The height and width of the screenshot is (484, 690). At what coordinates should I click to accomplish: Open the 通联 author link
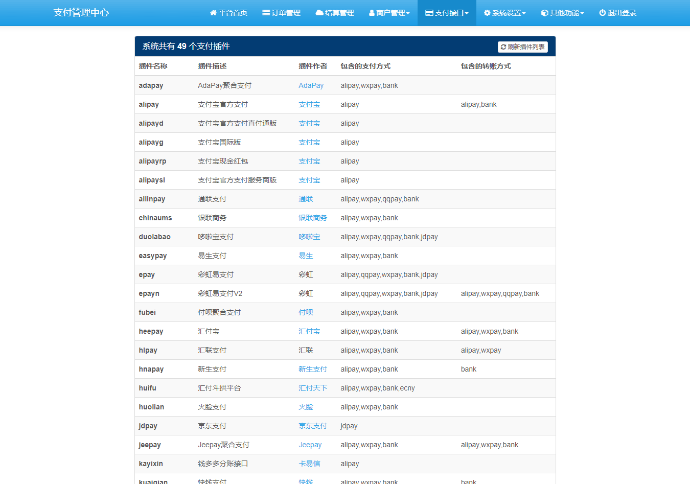pyautogui.click(x=306, y=199)
